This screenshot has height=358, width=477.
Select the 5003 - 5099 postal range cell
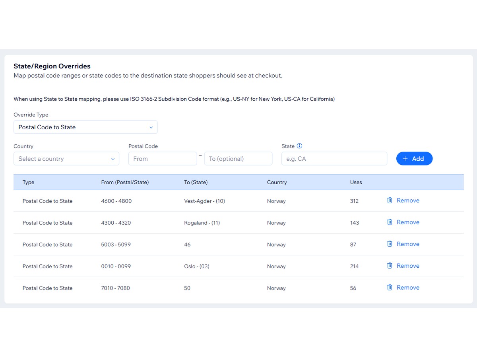116,245
